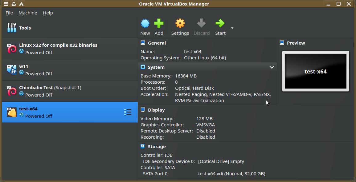Click the Storage section disk icon
The height and width of the screenshot is (182, 356).
click(143, 146)
